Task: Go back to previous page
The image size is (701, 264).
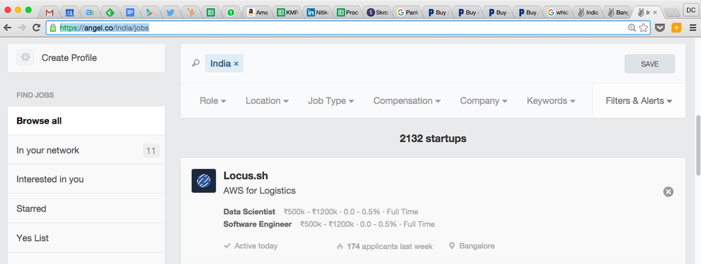Action: [x=8, y=27]
